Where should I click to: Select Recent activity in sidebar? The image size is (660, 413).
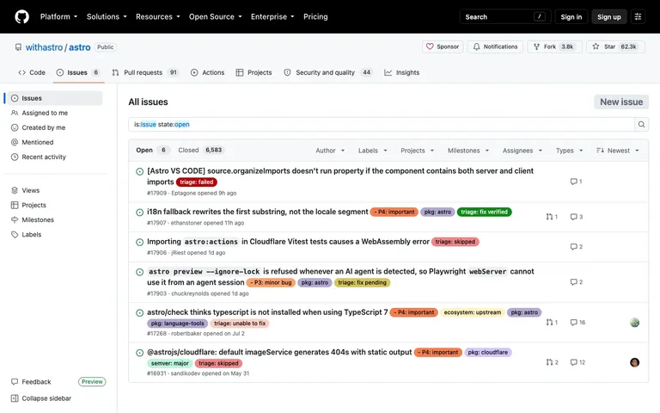(55, 157)
